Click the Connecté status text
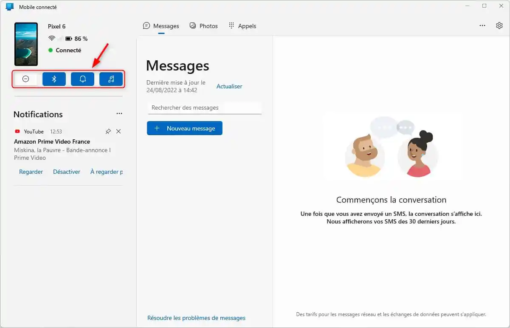510x328 pixels. tap(68, 50)
